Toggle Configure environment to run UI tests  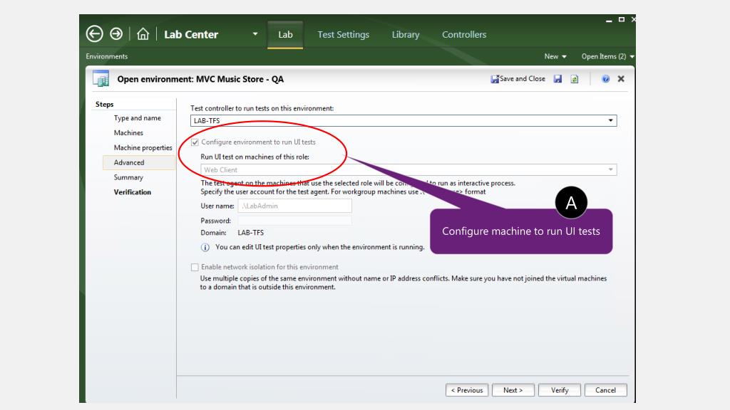pyautogui.click(x=195, y=142)
